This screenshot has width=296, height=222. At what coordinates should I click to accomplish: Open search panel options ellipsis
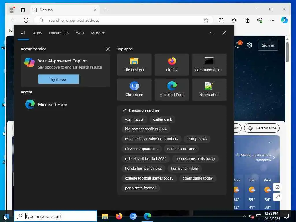click(212, 33)
